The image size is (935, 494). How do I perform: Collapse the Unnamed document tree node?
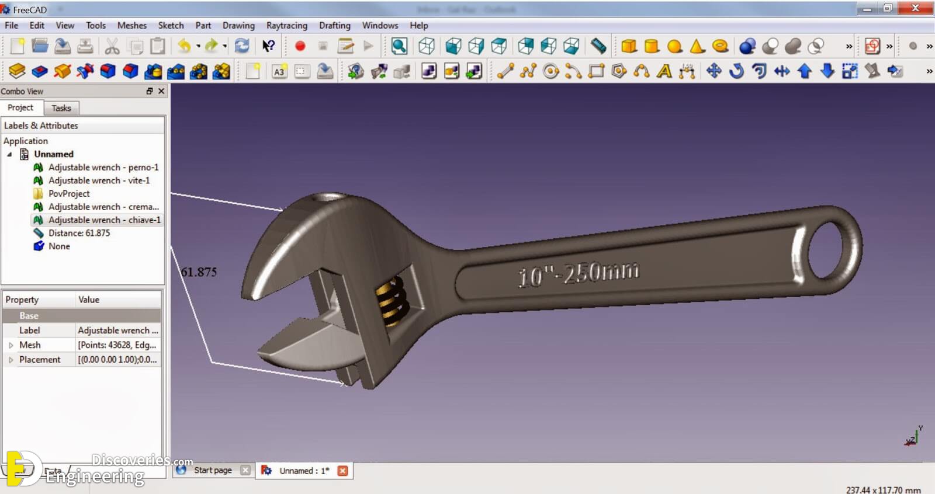[9, 154]
